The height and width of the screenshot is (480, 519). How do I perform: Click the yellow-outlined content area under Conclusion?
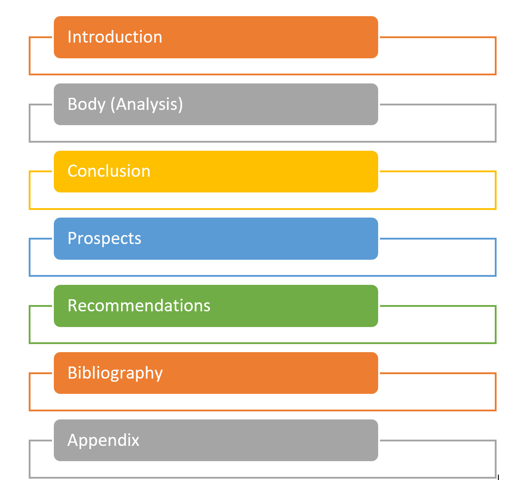[262, 201]
